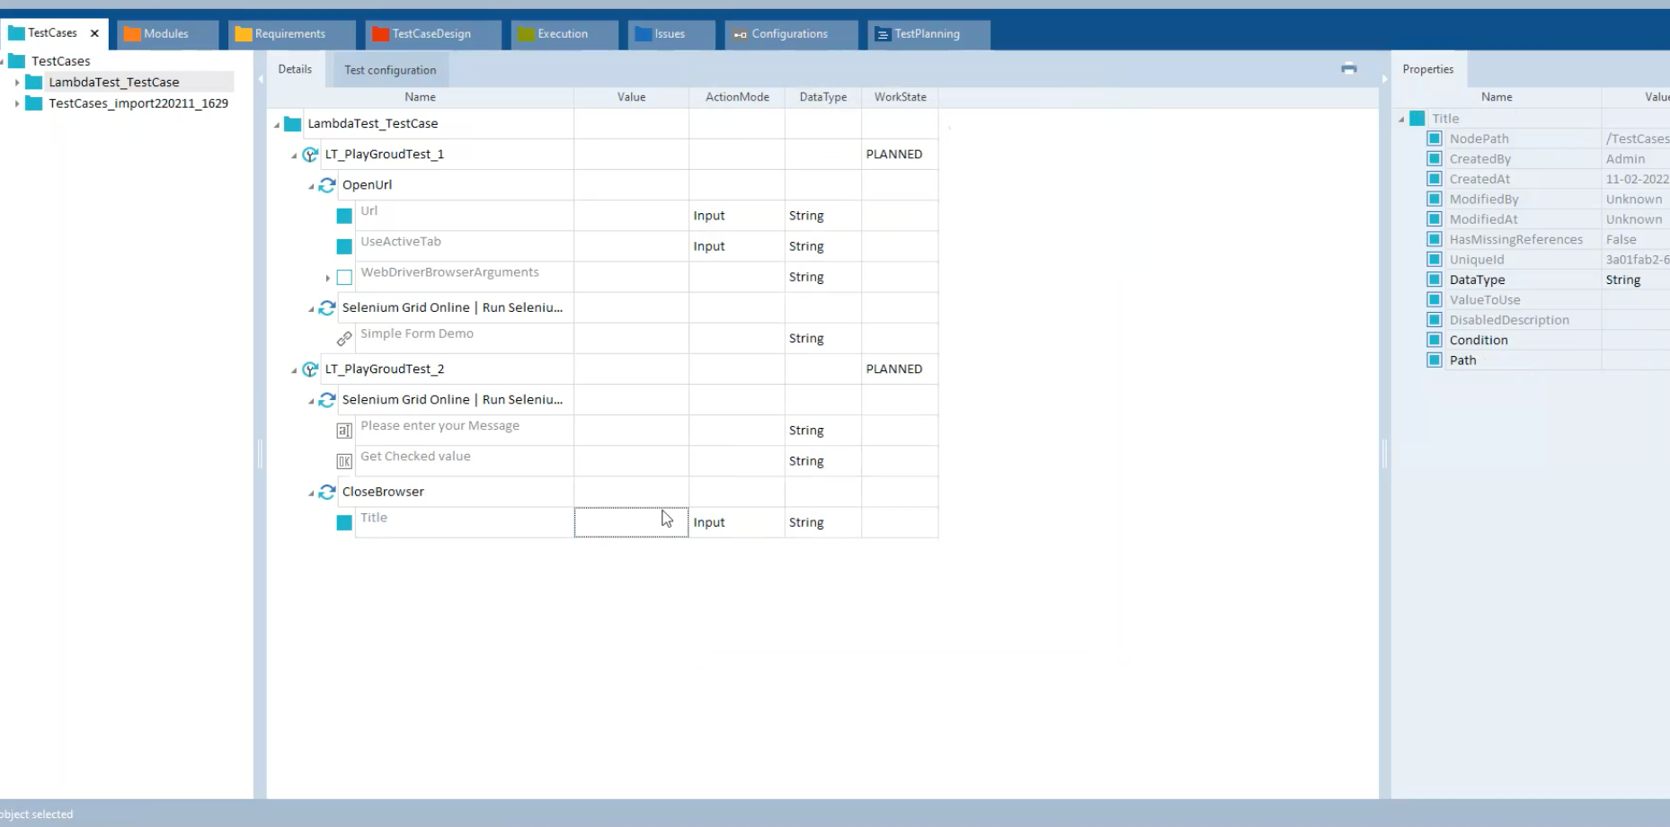Click the print icon in the details panel

[1348, 68]
